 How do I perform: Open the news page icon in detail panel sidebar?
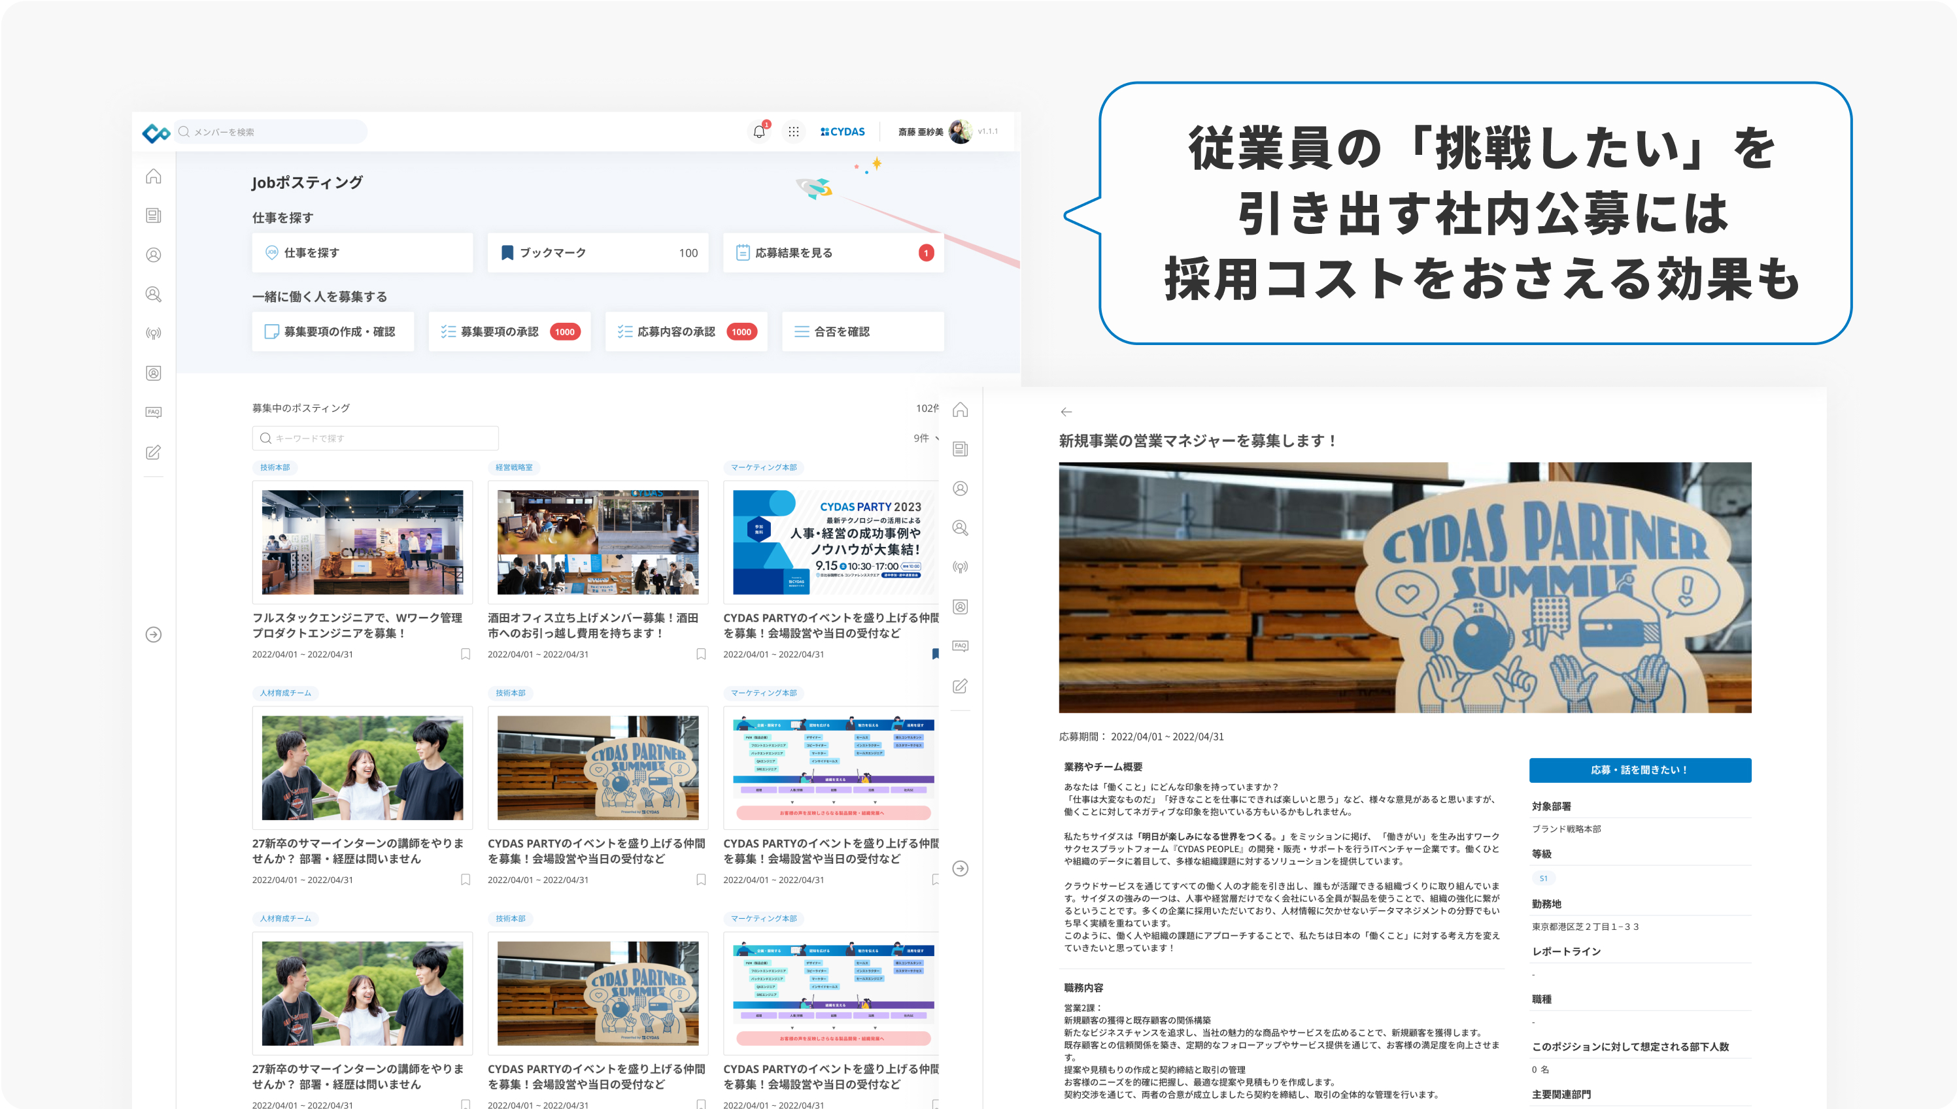tap(961, 450)
